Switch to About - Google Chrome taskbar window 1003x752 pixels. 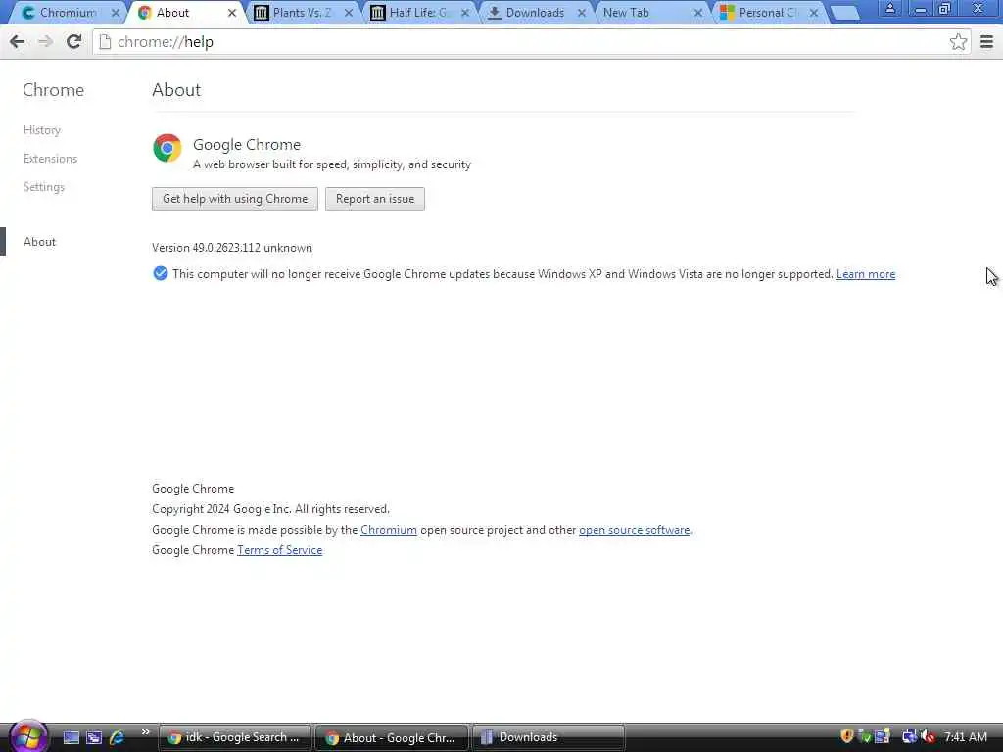coord(392,738)
